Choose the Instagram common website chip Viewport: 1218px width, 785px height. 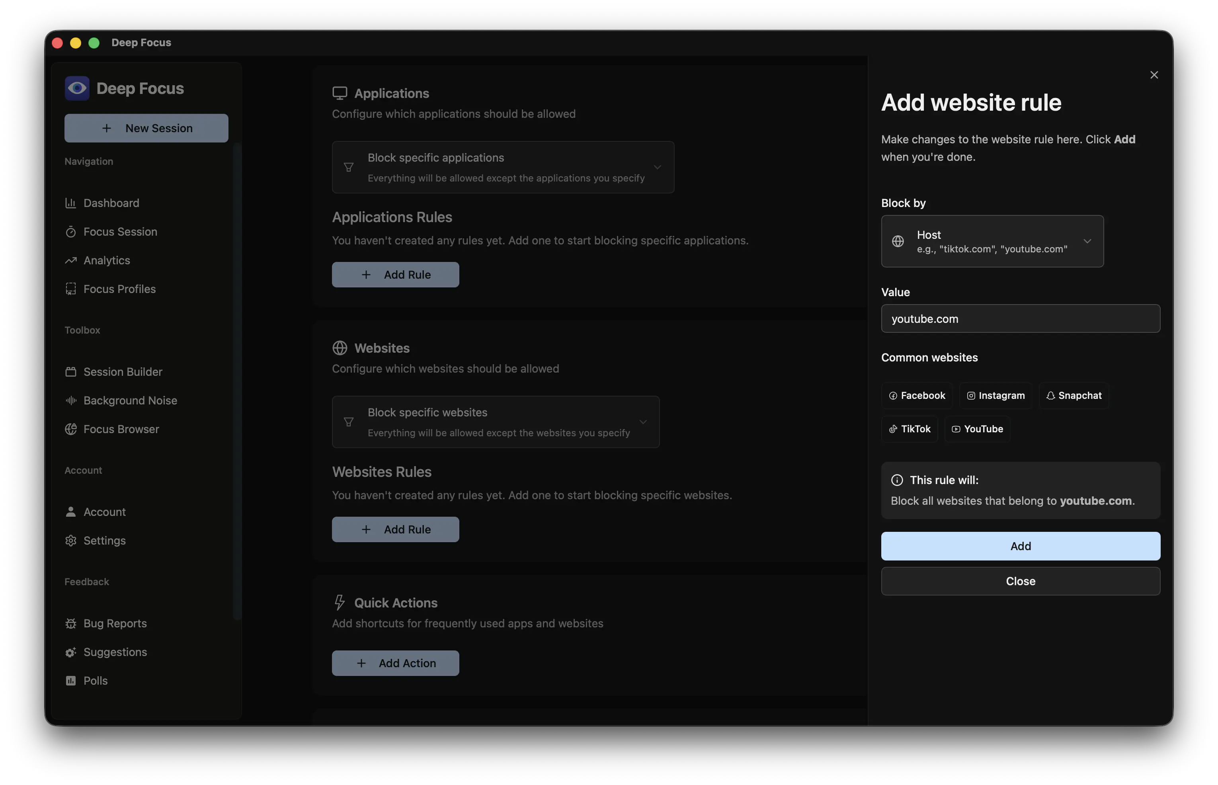pos(996,396)
